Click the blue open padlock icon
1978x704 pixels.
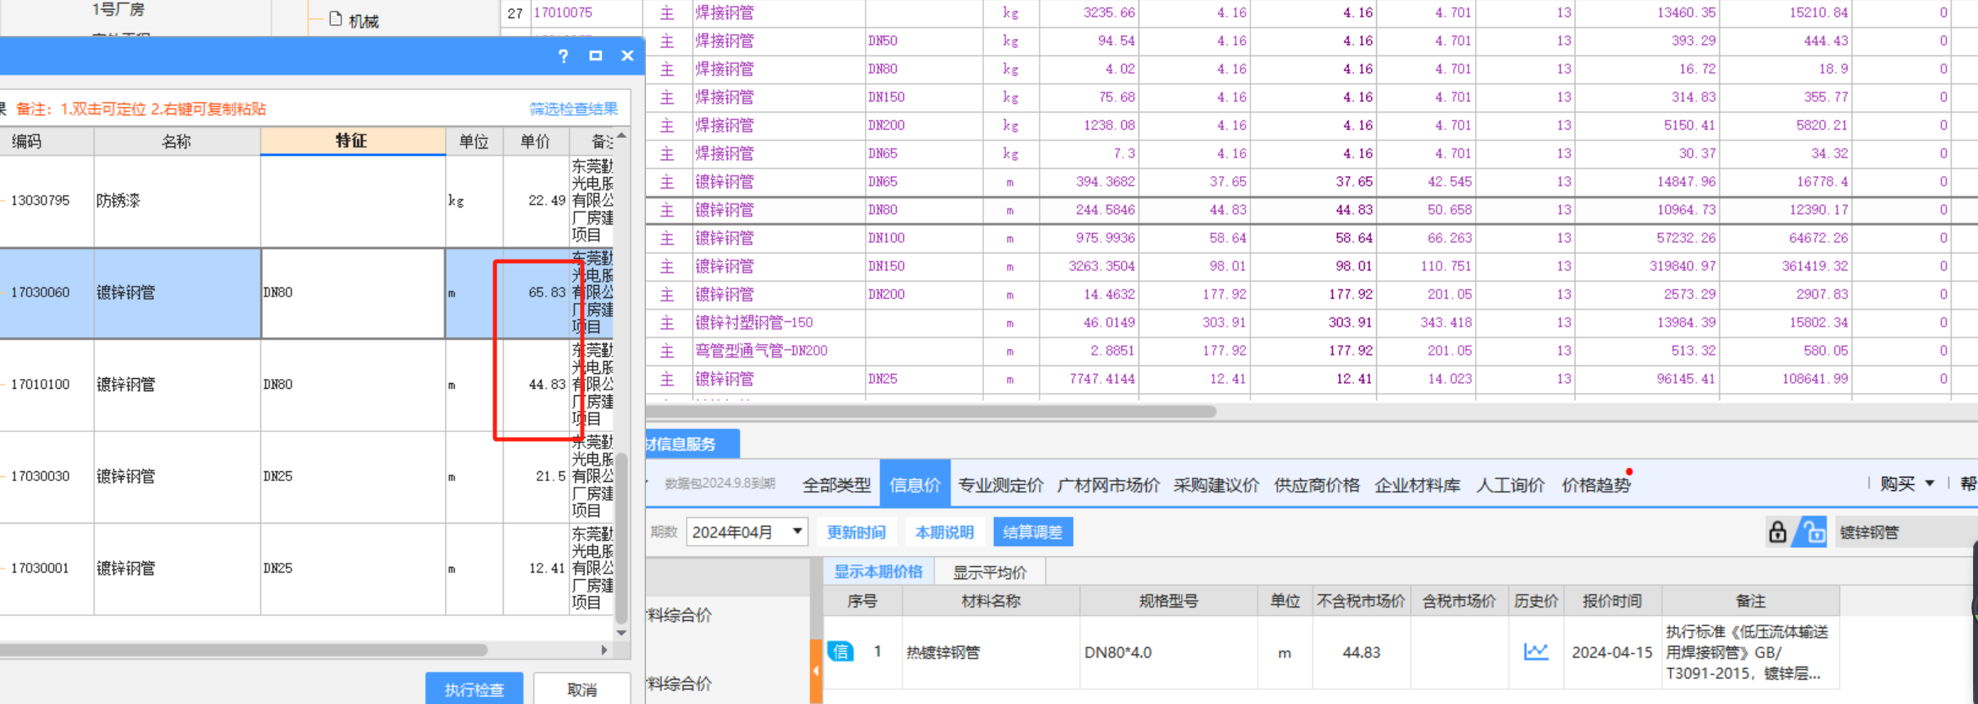pyautogui.click(x=1811, y=532)
